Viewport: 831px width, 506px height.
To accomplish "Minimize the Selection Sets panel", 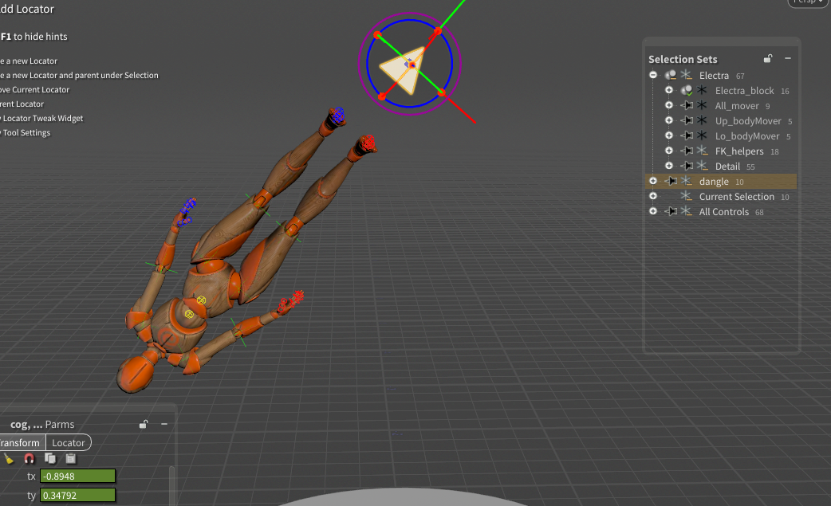I will 788,58.
